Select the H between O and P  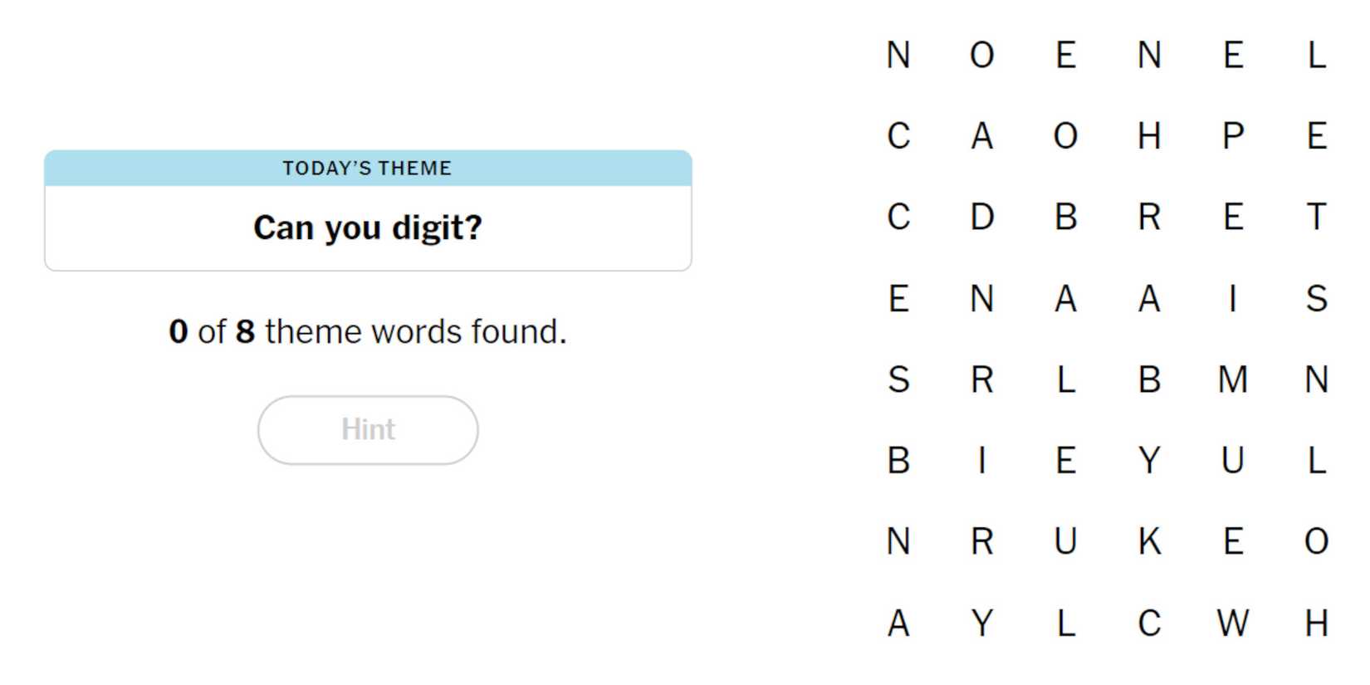(1149, 136)
